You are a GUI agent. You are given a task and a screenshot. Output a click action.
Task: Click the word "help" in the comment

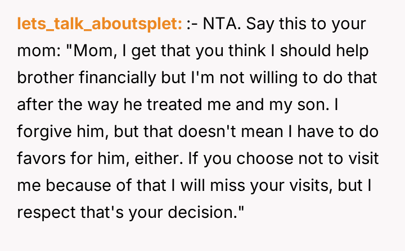click(x=352, y=51)
